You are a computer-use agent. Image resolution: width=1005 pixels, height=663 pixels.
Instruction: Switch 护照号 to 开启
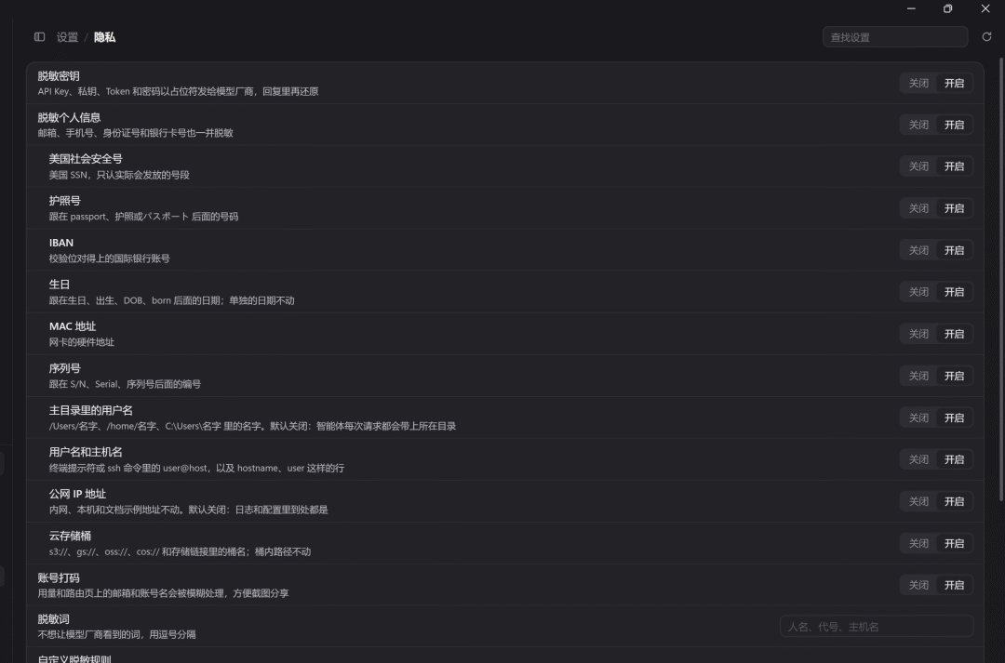coord(955,209)
